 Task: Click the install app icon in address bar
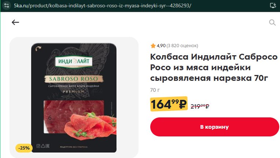273,5
